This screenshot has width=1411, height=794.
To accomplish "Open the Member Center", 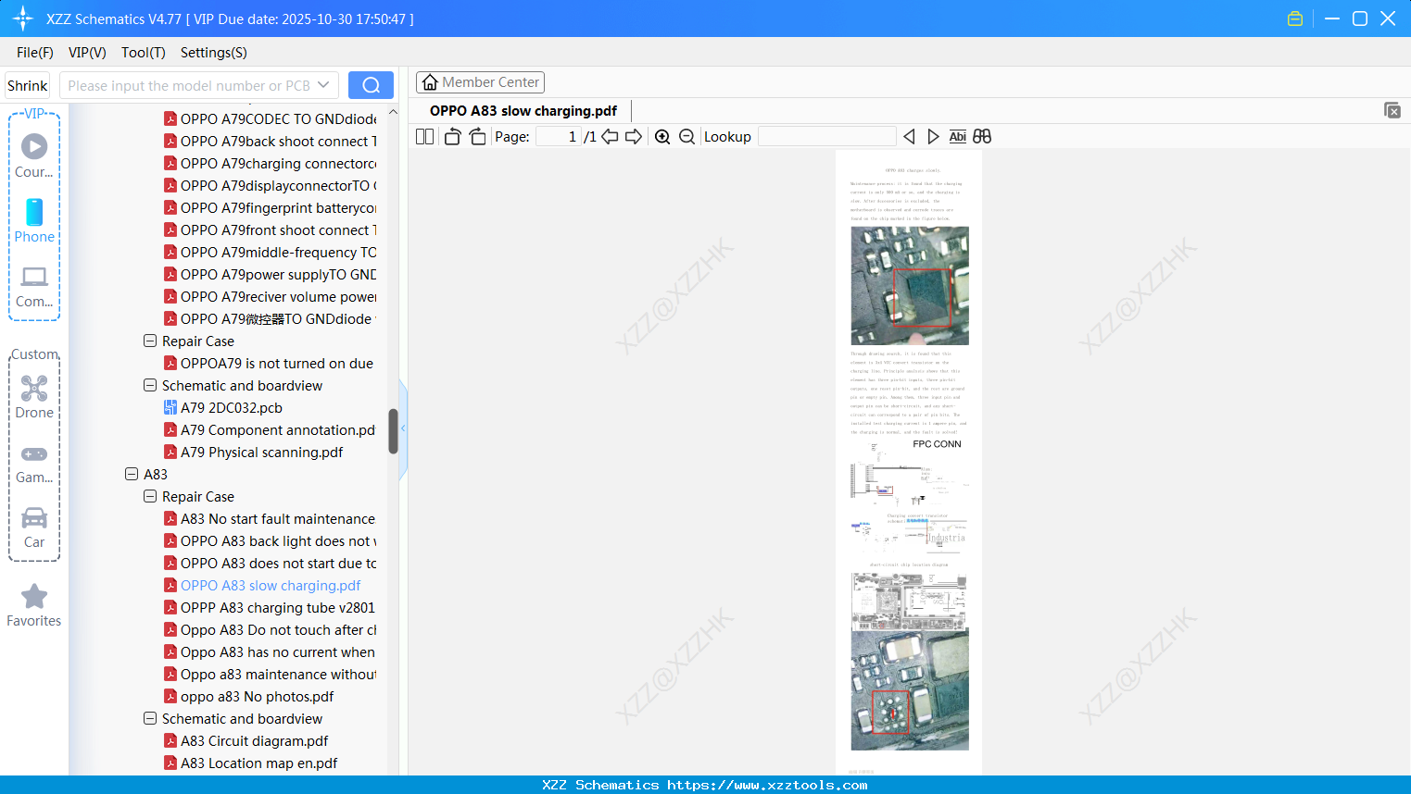I will click(480, 82).
